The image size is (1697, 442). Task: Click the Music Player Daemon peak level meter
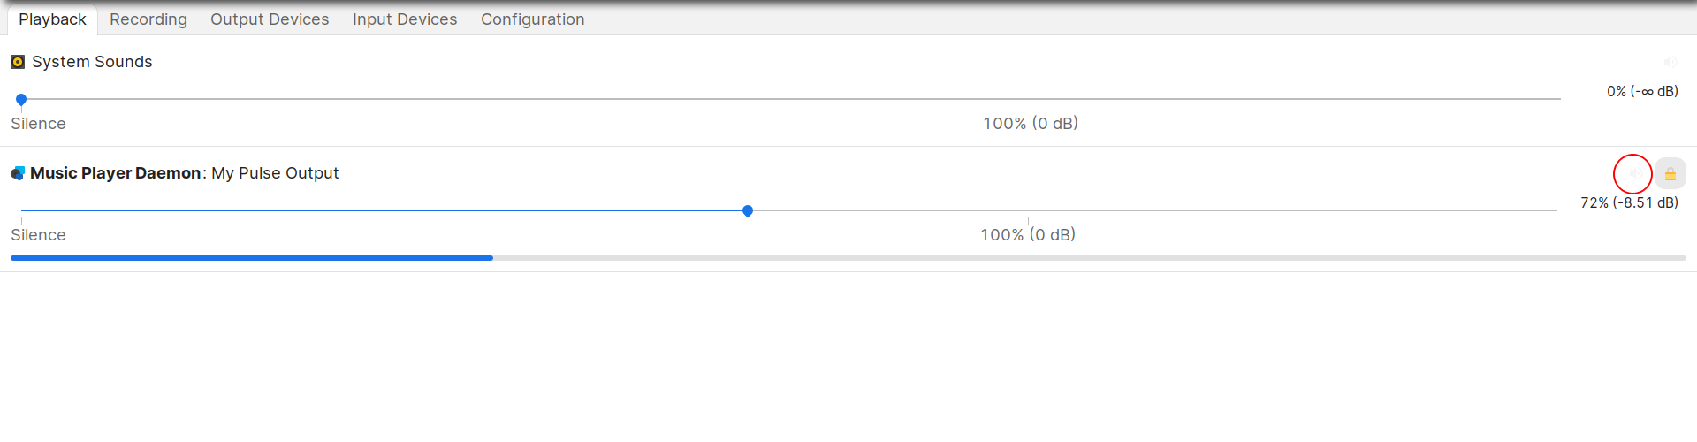coord(848,258)
